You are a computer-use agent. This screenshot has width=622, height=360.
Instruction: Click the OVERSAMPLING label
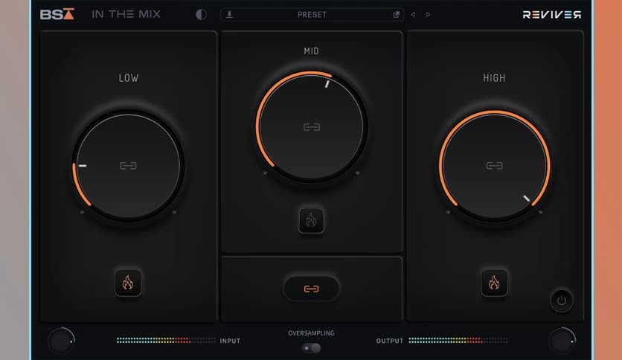pyautogui.click(x=312, y=333)
